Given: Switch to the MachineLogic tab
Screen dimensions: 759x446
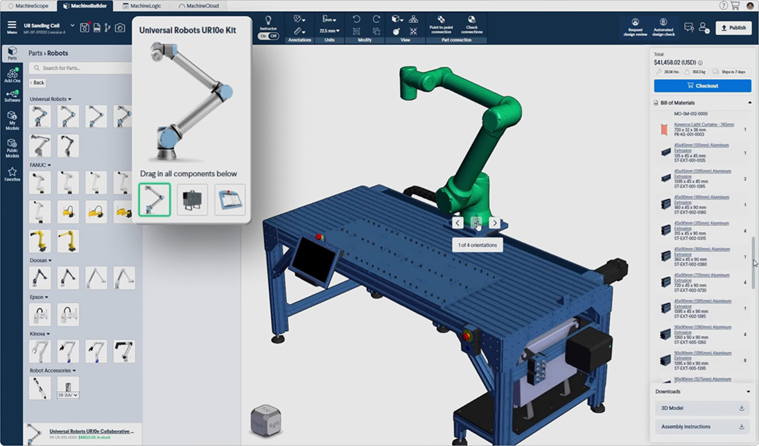Looking at the screenshot, I should (x=142, y=6).
